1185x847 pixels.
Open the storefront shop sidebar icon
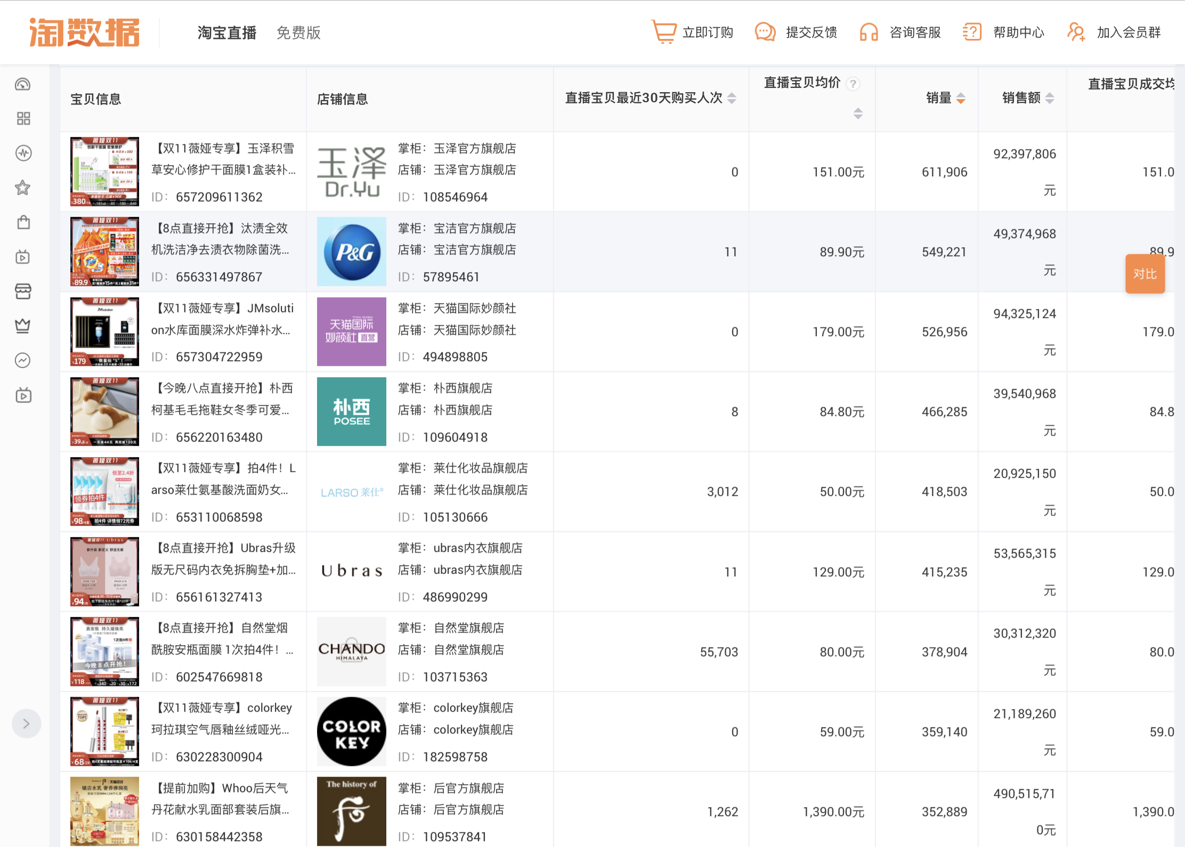pos(23,291)
